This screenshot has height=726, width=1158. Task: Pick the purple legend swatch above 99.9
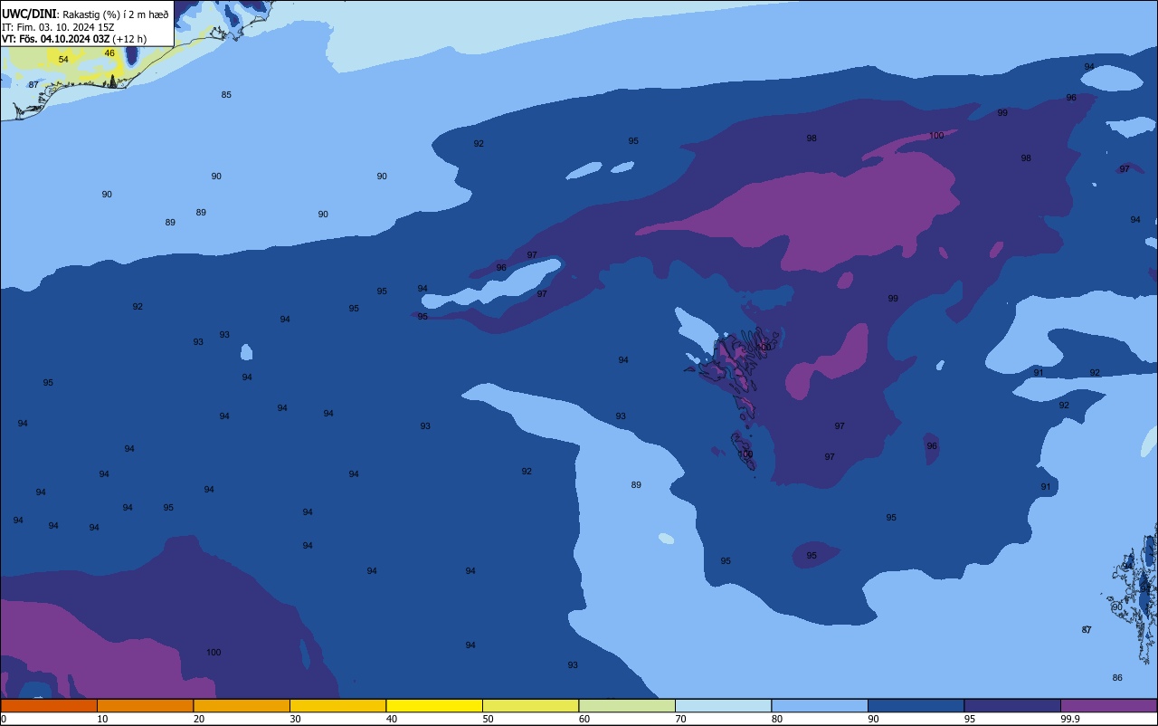1108,705
